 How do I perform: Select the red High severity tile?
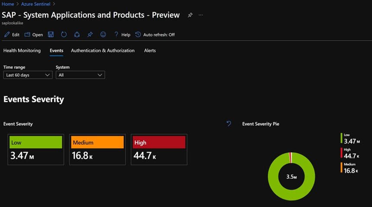[159, 149]
